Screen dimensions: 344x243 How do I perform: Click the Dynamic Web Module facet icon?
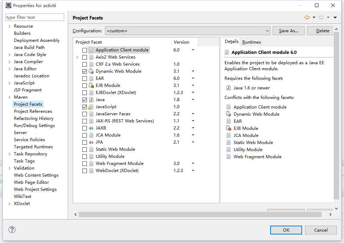coord(91,71)
